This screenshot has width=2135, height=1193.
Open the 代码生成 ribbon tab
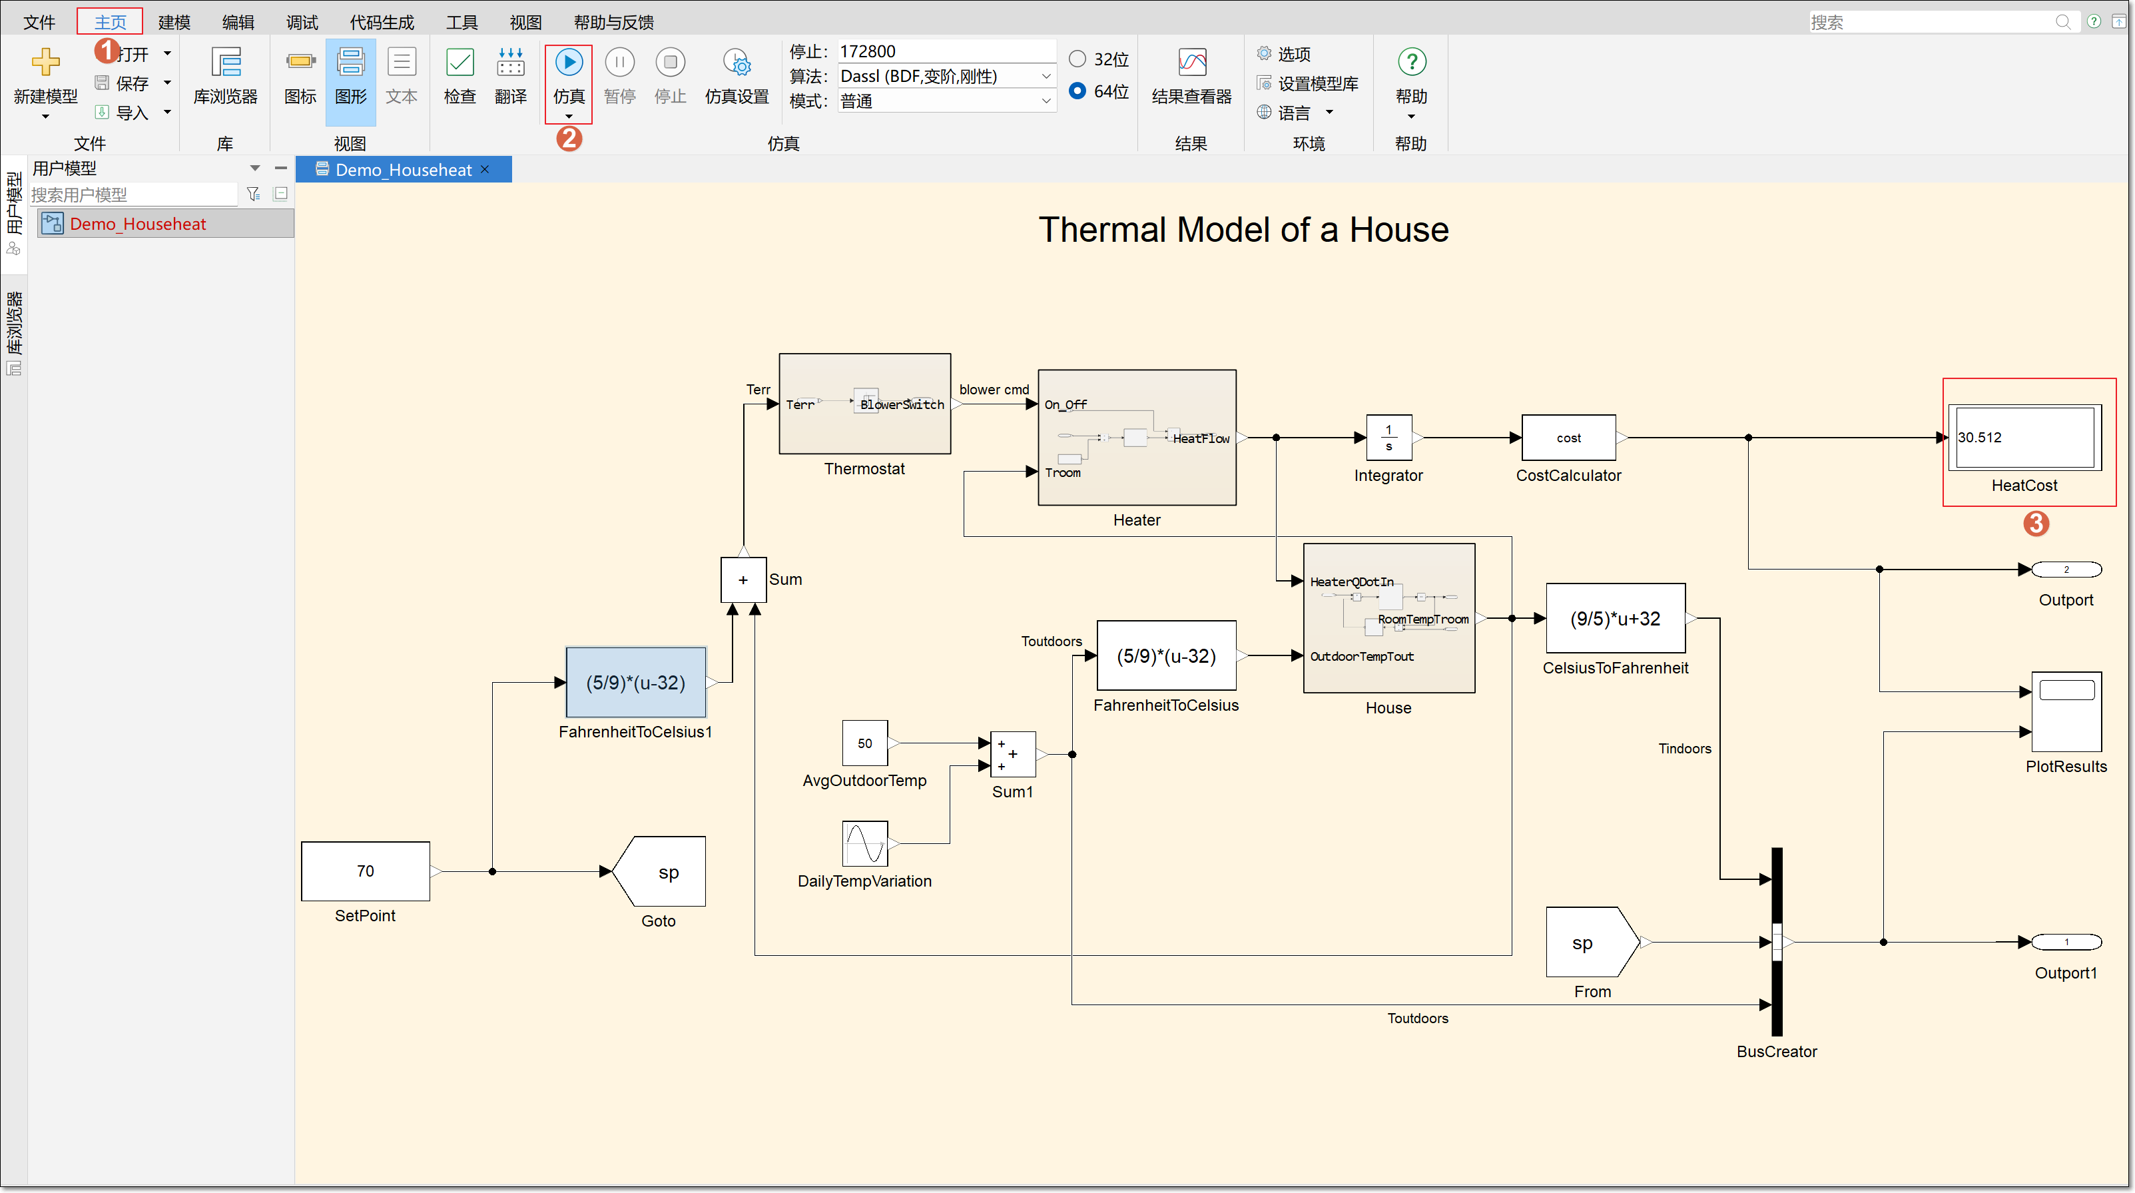point(381,23)
